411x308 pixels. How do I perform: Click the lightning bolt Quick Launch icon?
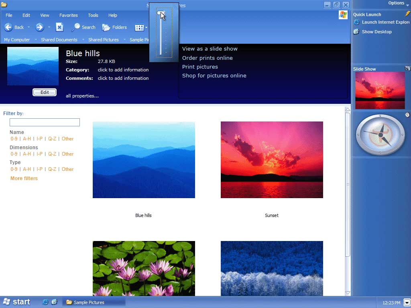(407, 14)
